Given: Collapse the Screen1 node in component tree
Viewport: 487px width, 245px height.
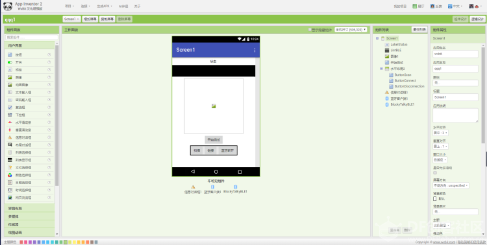Looking at the screenshot, I should click(377, 38).
